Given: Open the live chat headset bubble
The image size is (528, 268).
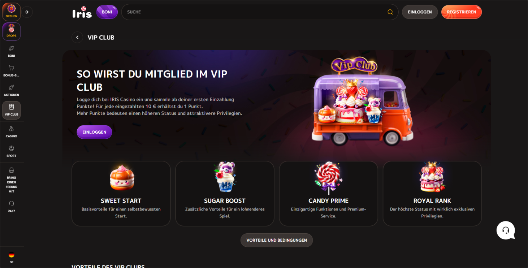Looking at the screenshot, I should (x=506, y=230).
